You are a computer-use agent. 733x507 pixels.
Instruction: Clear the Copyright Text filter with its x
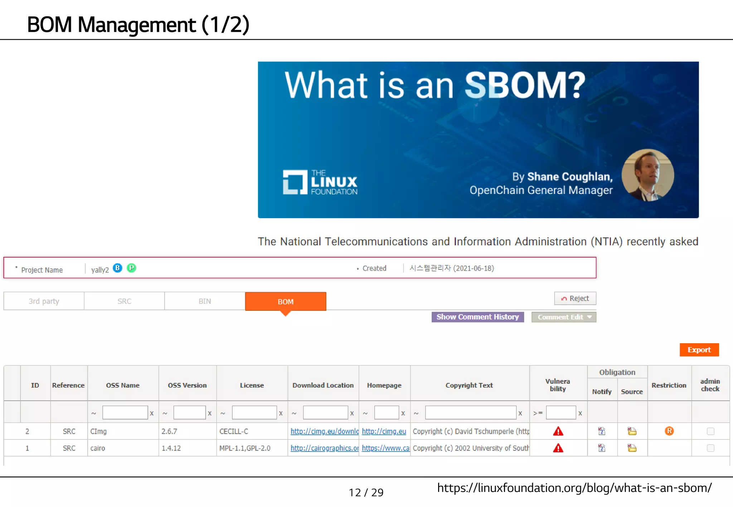coord(520,413)
